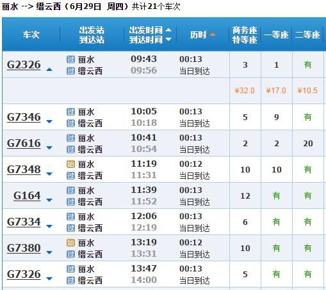Click the 过 icon beside 缙云西 for G7346
The image size is (326, 290).
tap(70, 123)
